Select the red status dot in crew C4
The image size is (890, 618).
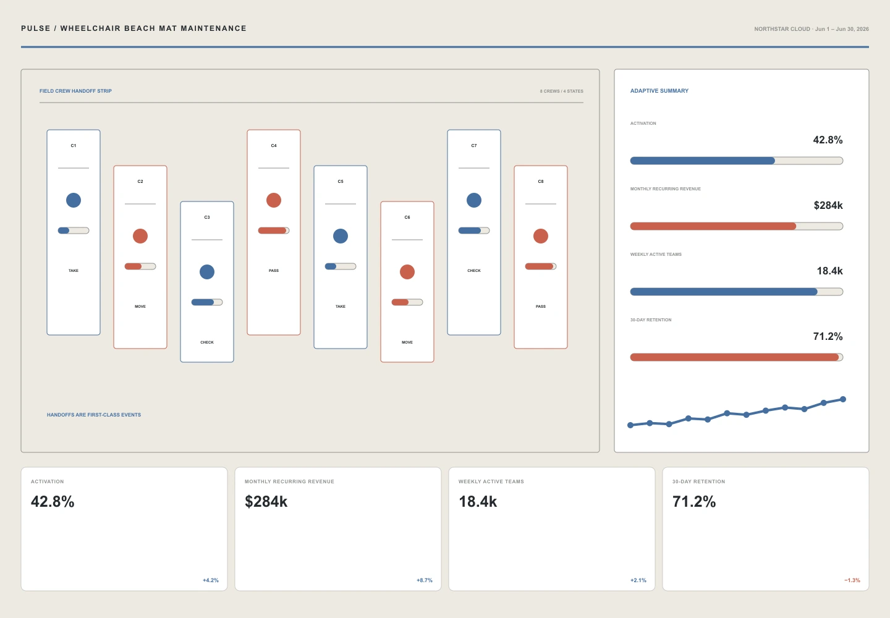tap(274, 200)
